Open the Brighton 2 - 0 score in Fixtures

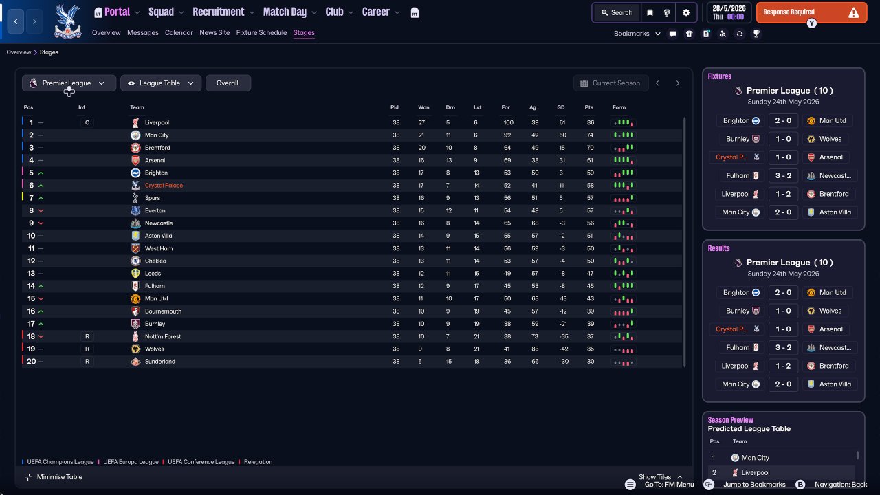click(783, 120)
